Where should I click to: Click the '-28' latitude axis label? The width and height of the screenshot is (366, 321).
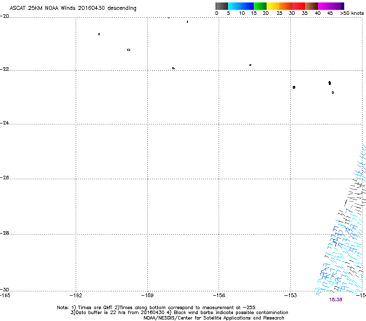(4, 233)
